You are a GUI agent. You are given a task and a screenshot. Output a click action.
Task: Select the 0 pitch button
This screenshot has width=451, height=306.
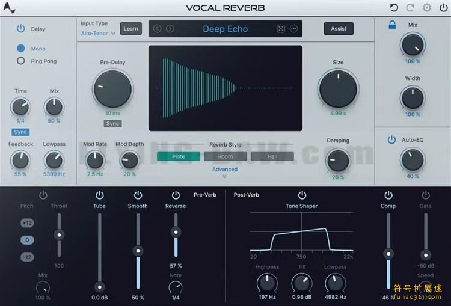pos(27,240)
